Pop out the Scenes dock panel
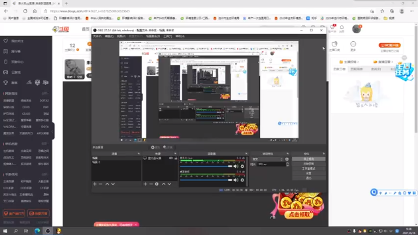This screenshot has width=418, height=235. coord(138,154)
